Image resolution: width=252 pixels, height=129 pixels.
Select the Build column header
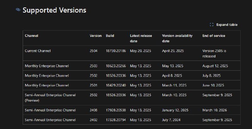pyautogui.click(x=110, y=36)
